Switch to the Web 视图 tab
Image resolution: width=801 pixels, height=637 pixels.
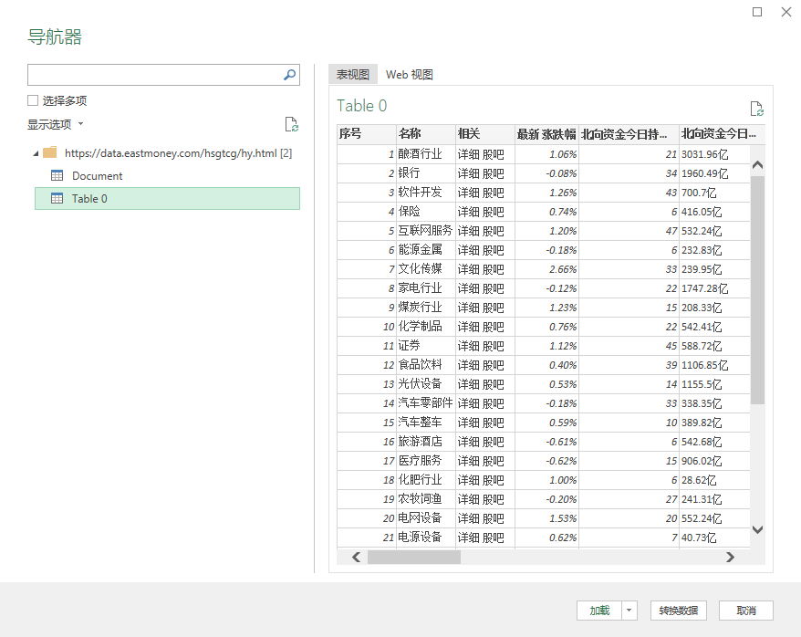tap(410, 74)
